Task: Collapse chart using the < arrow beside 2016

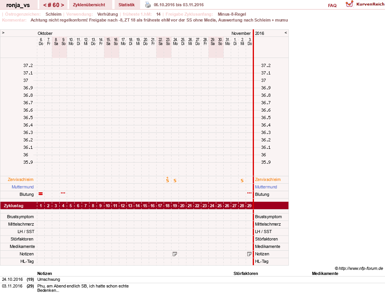Action: click(286, 33)
